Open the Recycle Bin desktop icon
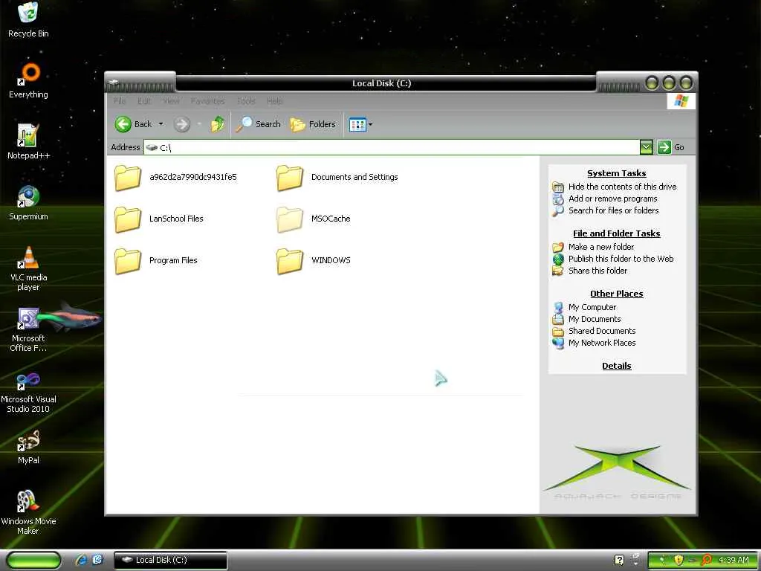 coord(28,19)
